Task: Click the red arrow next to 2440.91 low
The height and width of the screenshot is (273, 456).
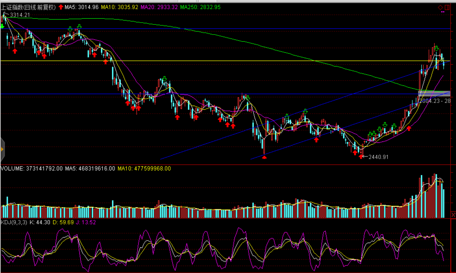Action: pyautogui.click(x=361, y=157)
